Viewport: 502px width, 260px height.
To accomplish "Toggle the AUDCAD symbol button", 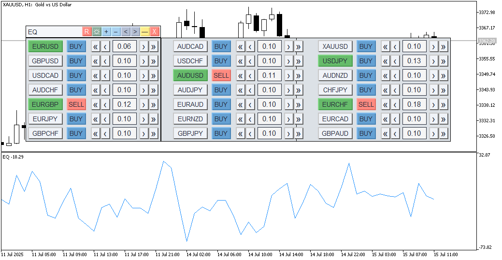I will pyautogui.click(x=190, y=46).
